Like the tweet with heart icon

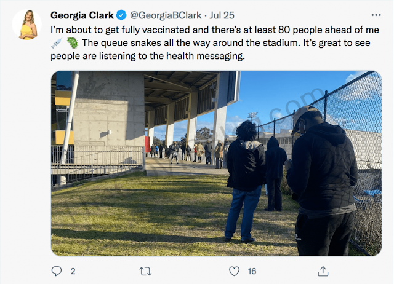pyautogui.click(x=234, y=271)
